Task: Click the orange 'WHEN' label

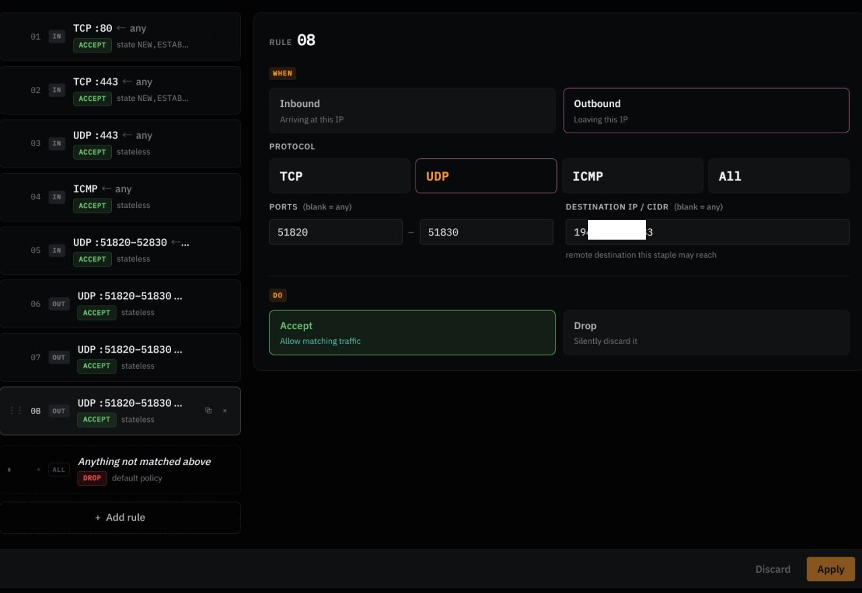Action: (283, 73)
